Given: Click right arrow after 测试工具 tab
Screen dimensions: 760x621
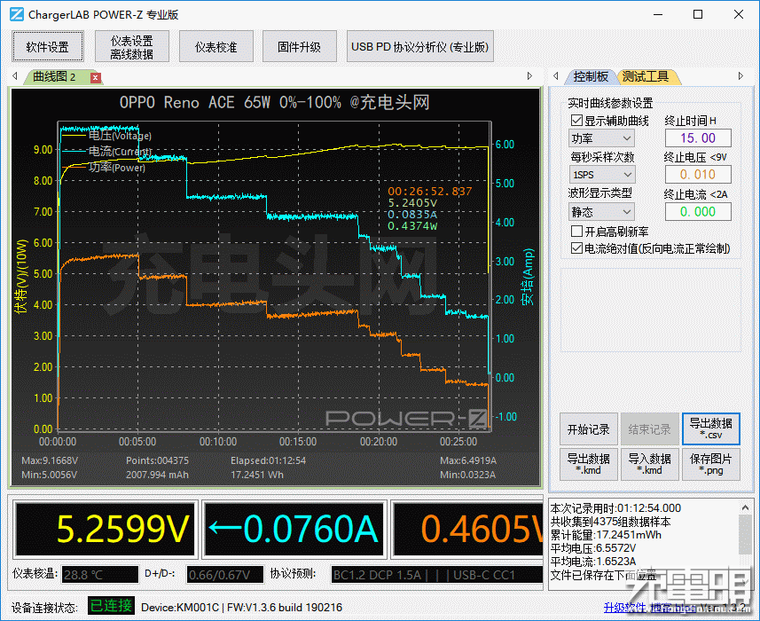Looking at the screenshot, I should coord(740,76).
